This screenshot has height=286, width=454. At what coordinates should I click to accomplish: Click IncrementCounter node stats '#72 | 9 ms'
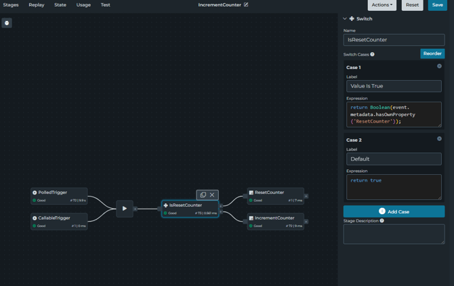(294, 226)
